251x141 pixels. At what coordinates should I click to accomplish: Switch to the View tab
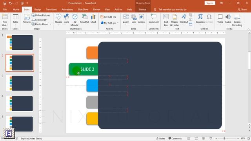coord(107,9)
